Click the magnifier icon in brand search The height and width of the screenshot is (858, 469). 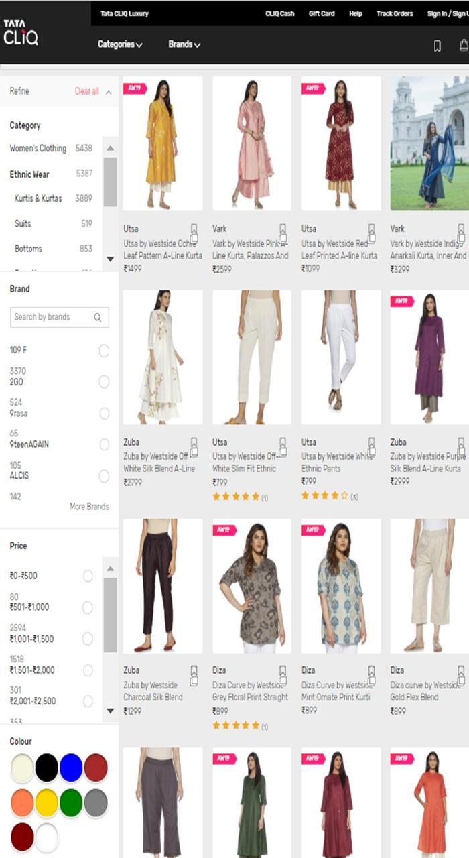coord(98,318)
